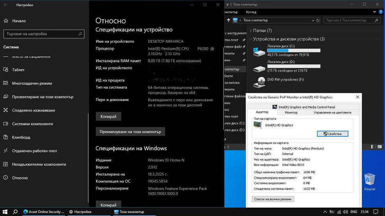The height and width of the screenshot is (216, 385).
Task: Switch to the Монитор tab
Action: [291, 113]
